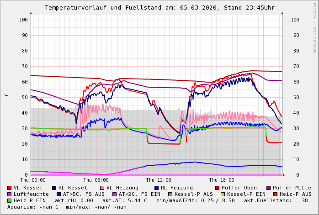The width and height of the screenshot is (319, 215).
Task: Click the blue RL Heizung legend swatch
Action: [156, 188]
